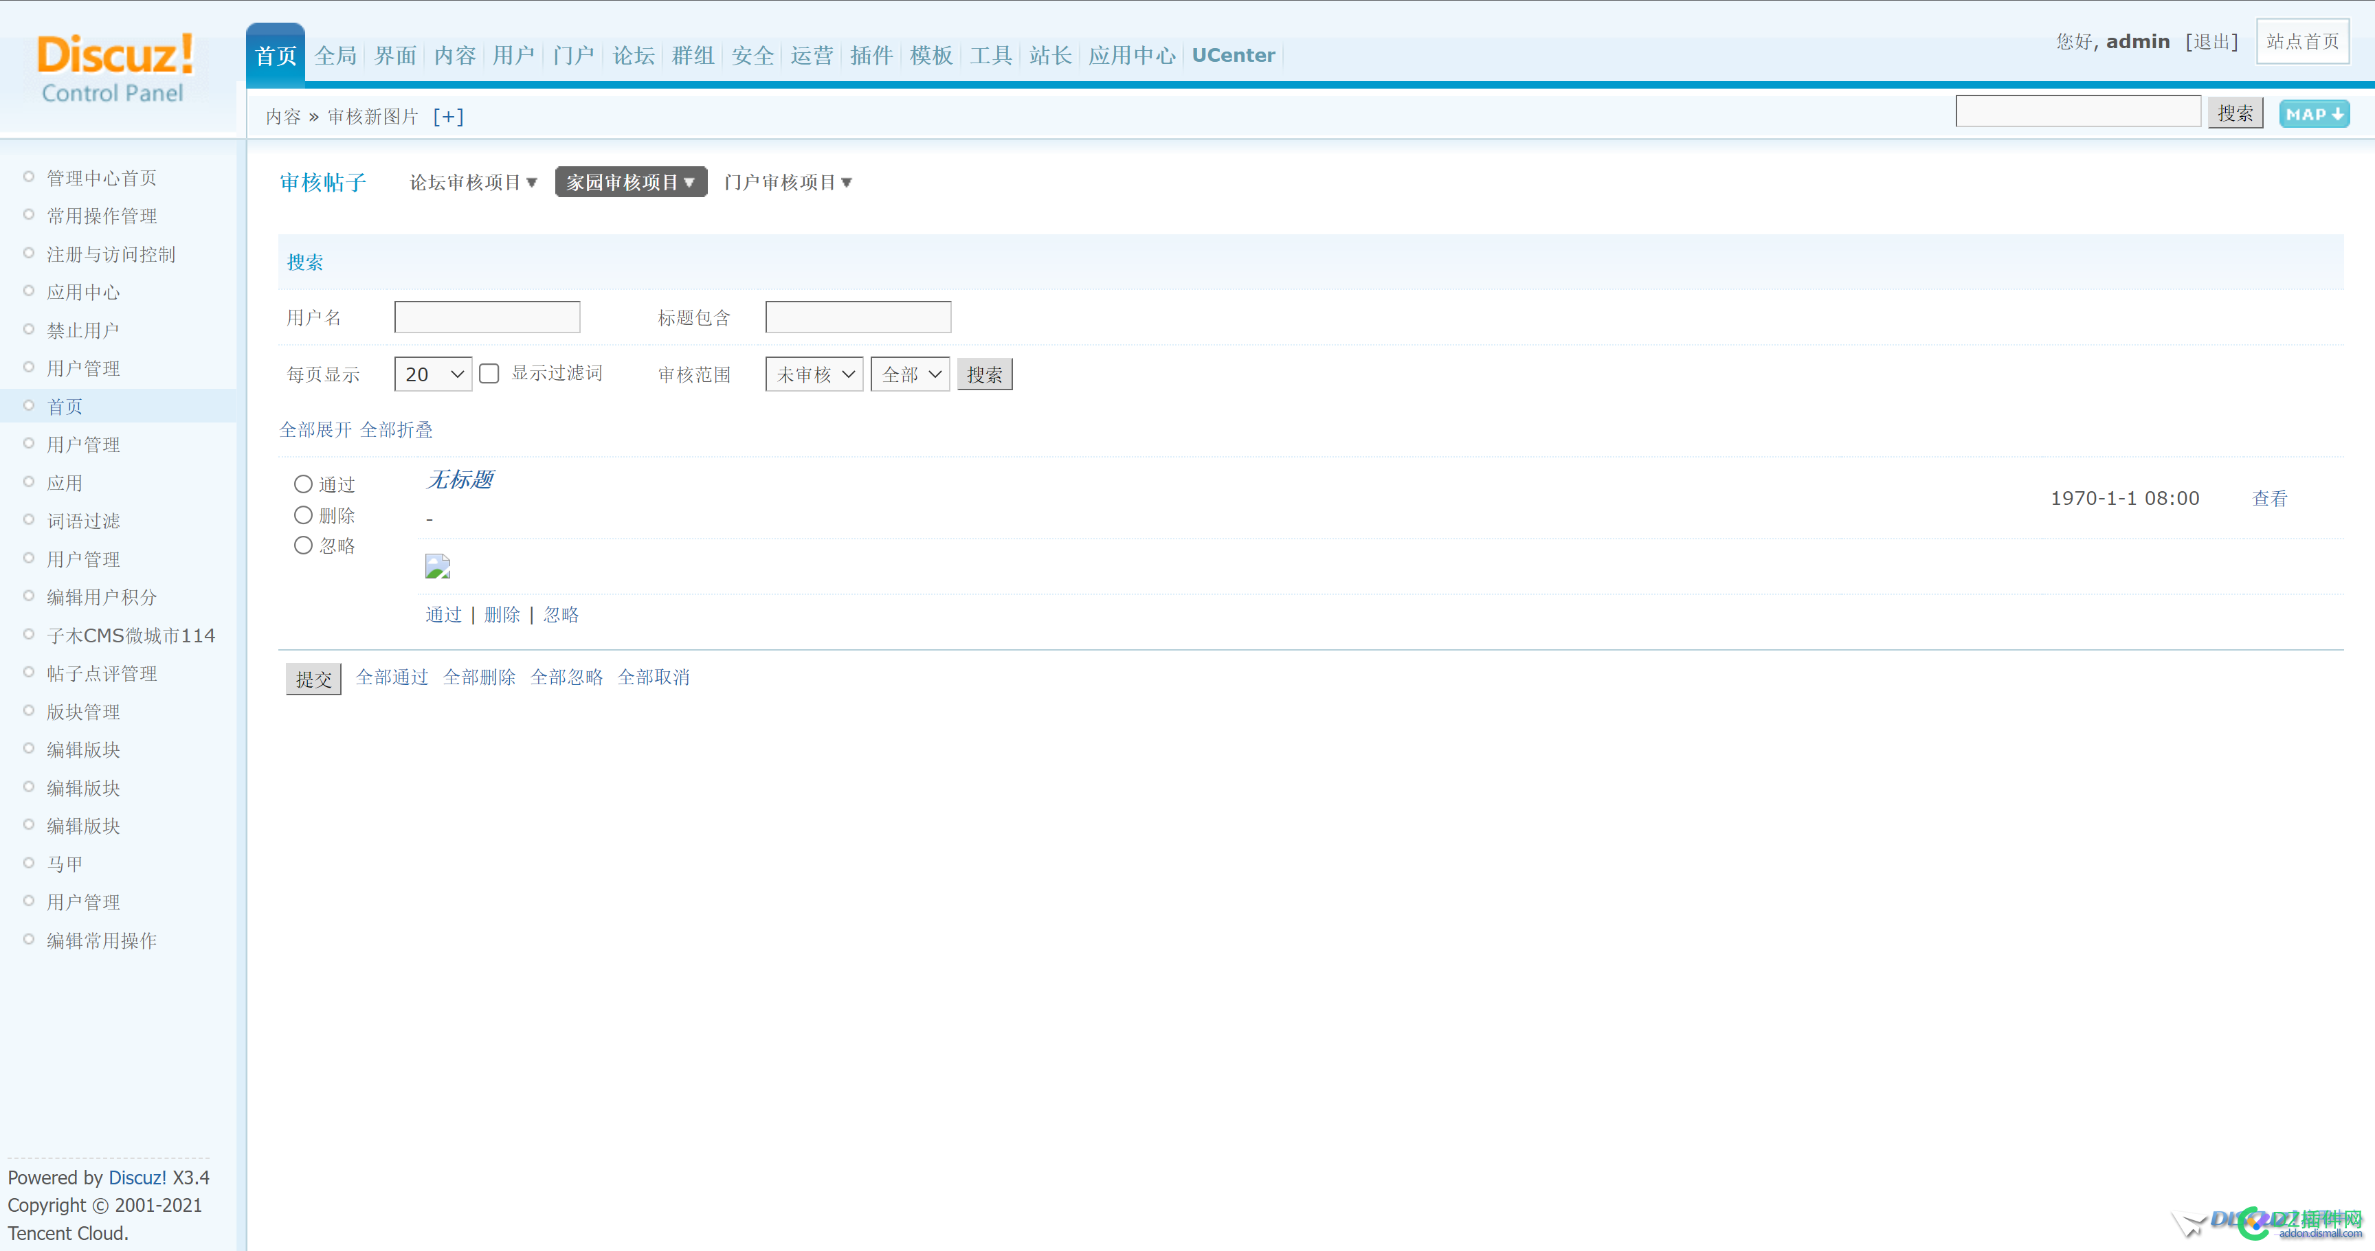Screen dimensions: 2375x1251
Task: Open 马甲 in sidebar
Action: coord(65,864)
